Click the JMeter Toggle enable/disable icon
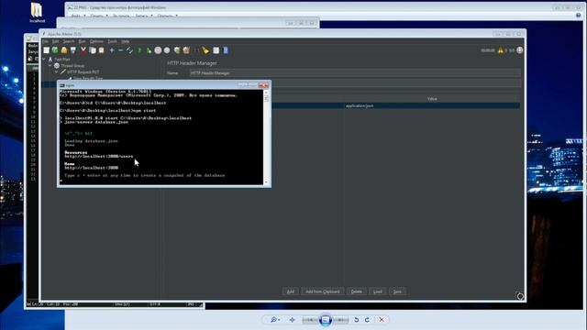The height and width of the screenshot is (330, 587). tap(129, 50)
